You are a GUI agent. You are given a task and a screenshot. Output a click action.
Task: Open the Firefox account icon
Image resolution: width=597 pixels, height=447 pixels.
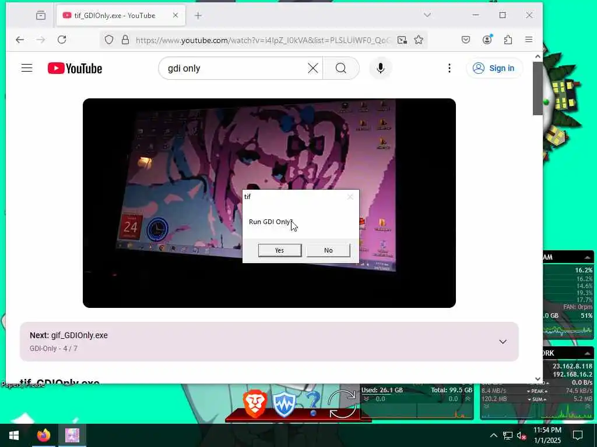pyautogui.click(x=487, y=40)
